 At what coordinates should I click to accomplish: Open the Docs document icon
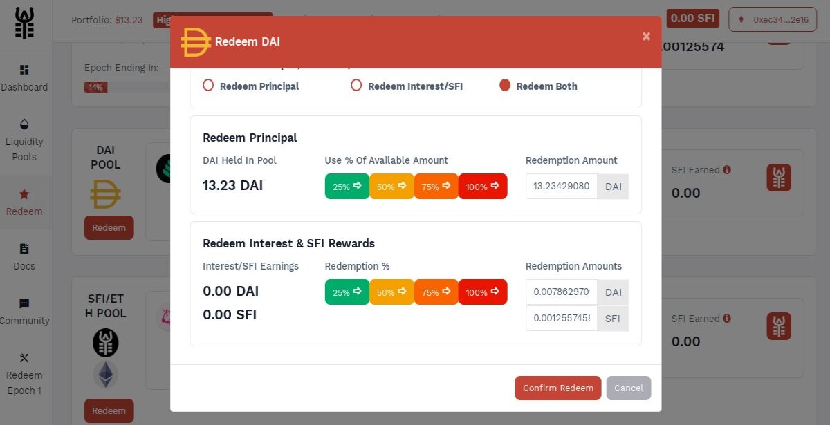point(25,249)
